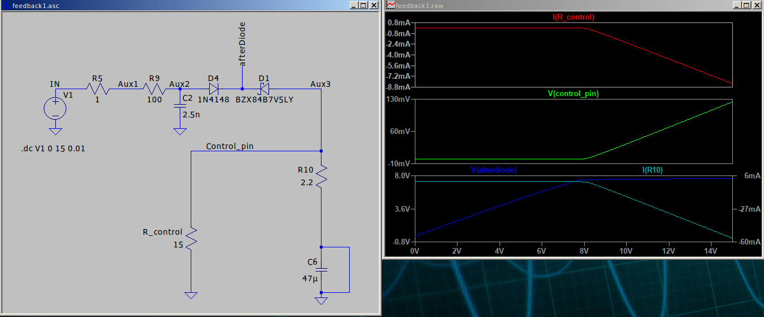Click the C2 capacitor symbol

180,106
